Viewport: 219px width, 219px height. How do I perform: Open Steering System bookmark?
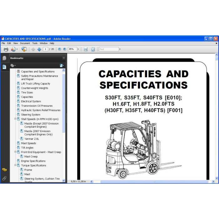(x=31, y=115)
